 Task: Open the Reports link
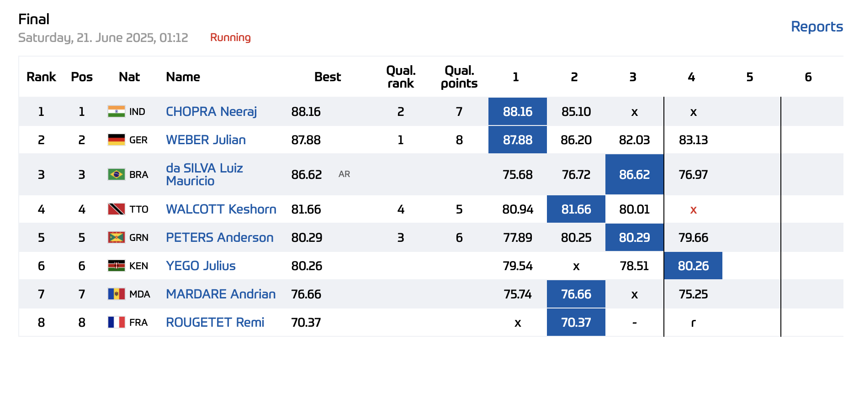point(817,26)
